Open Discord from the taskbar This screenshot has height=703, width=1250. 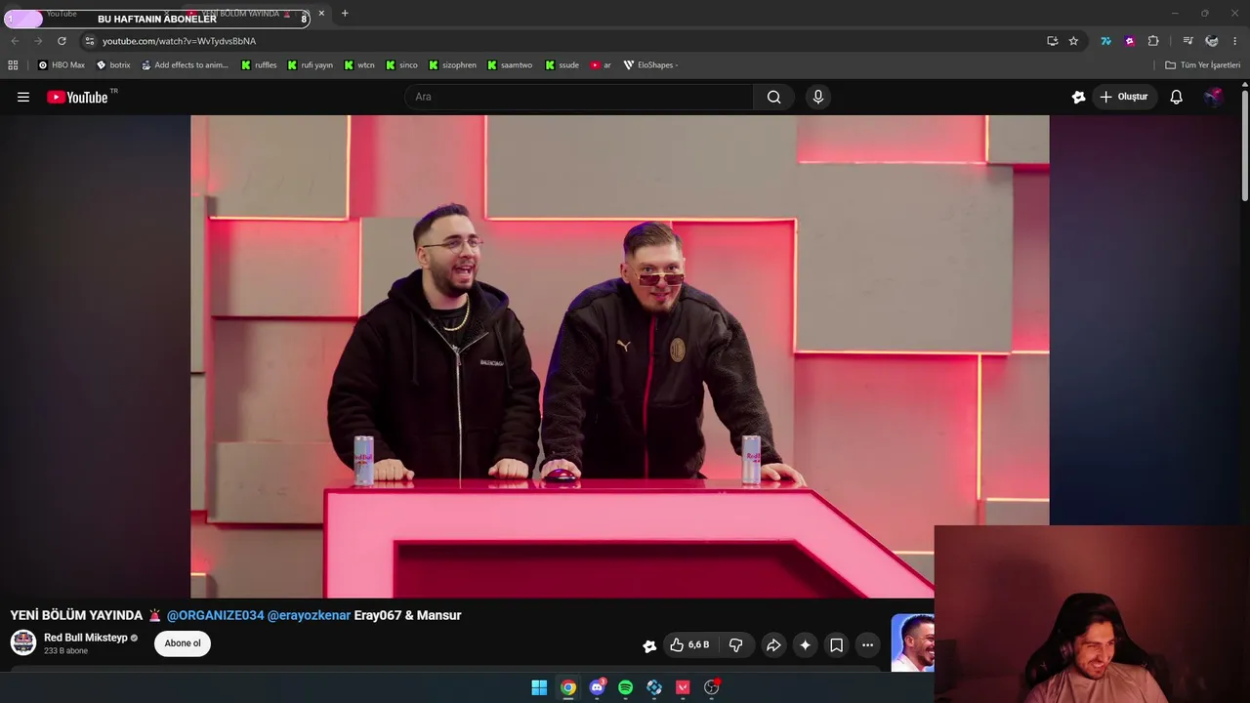pyautogui.click(x=597, y=687)
